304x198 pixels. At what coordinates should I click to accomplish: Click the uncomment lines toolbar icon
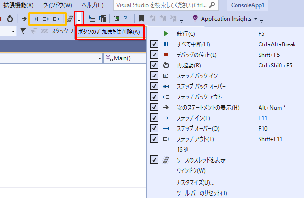pos(127,19)
